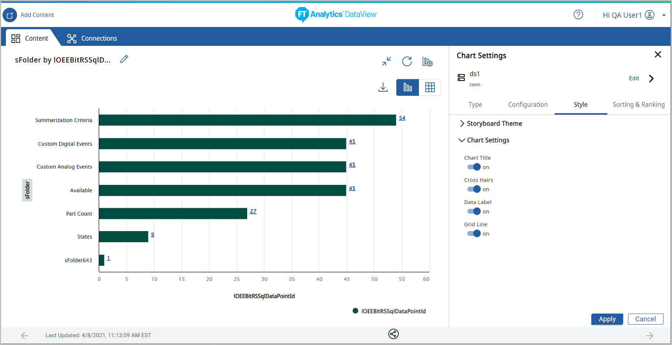Click the Edit link for ds1
This screenshot has height=345, width=672.
tap(634, 78)
